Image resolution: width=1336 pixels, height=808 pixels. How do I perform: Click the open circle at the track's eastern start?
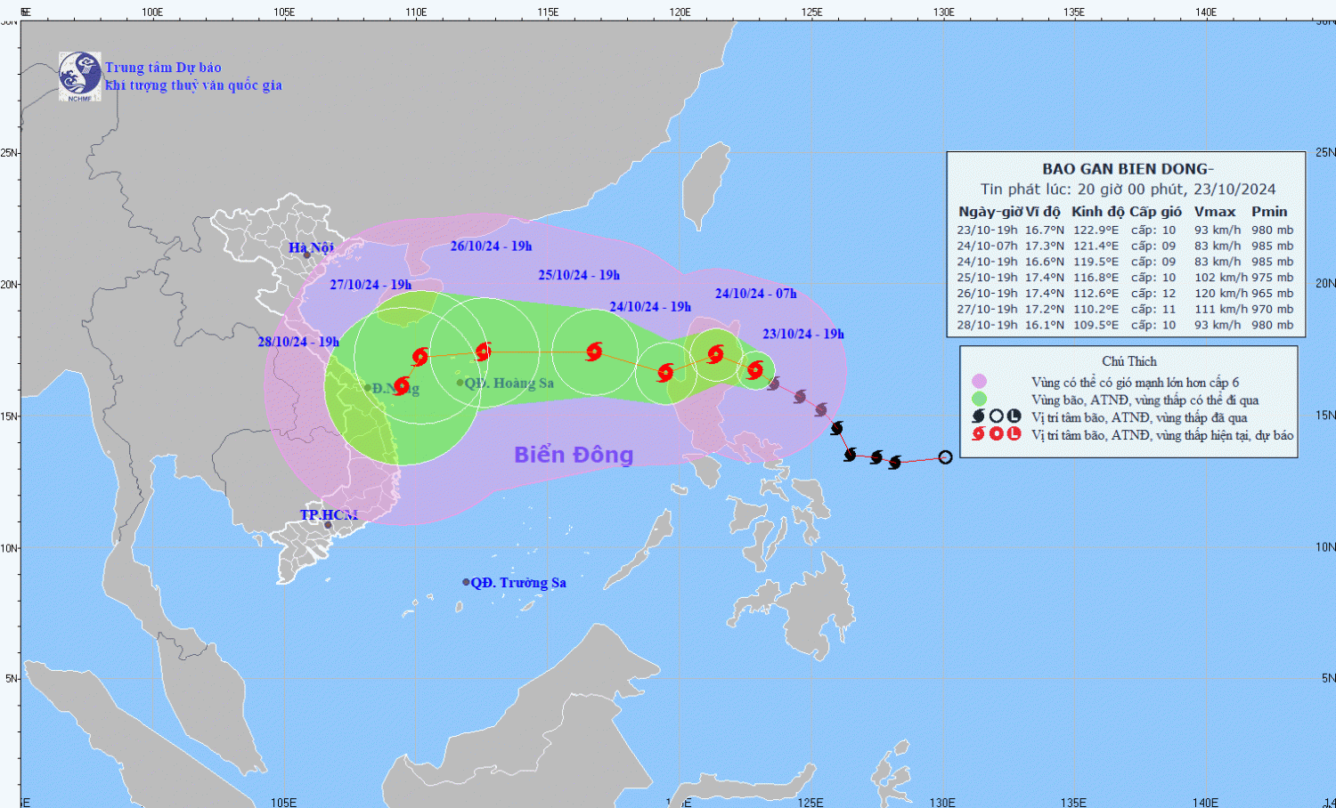(945, 457)
